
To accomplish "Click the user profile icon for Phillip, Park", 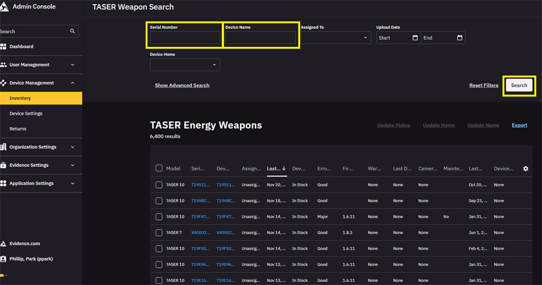I will pyautogui.click(x=4, y=259).
